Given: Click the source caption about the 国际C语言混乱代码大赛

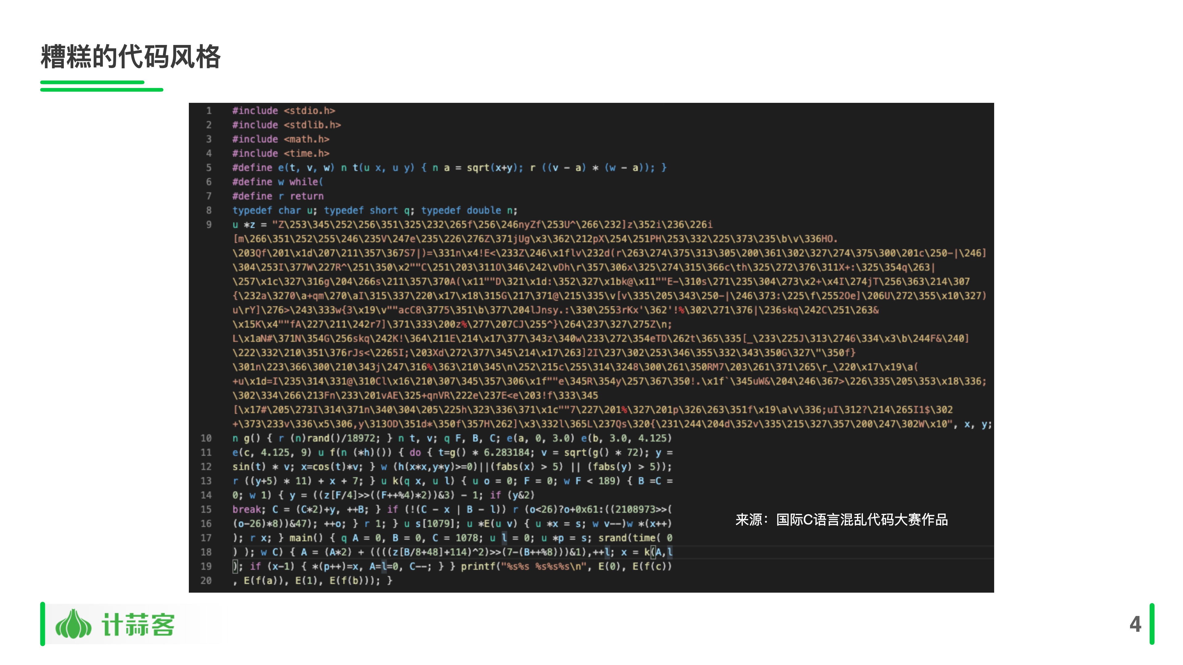Looking at the screenshot, I should [841, 519].
